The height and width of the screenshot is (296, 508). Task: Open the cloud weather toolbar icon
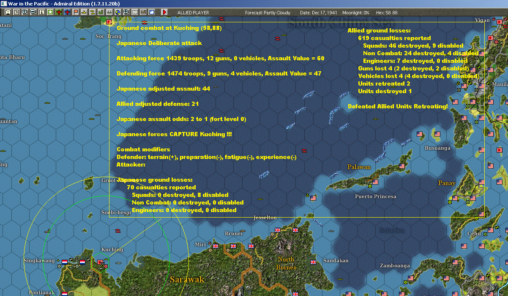click(152, 12)
